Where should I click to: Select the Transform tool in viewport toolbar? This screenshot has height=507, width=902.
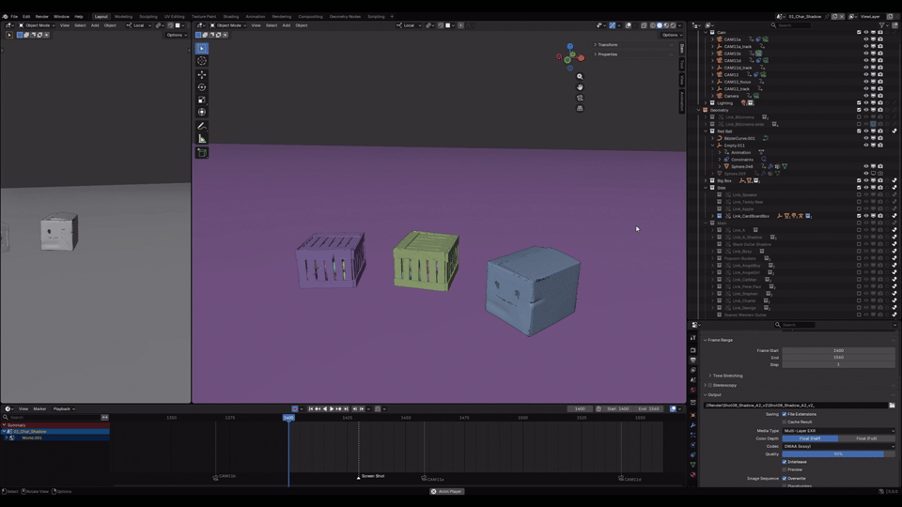coord(202,112)
